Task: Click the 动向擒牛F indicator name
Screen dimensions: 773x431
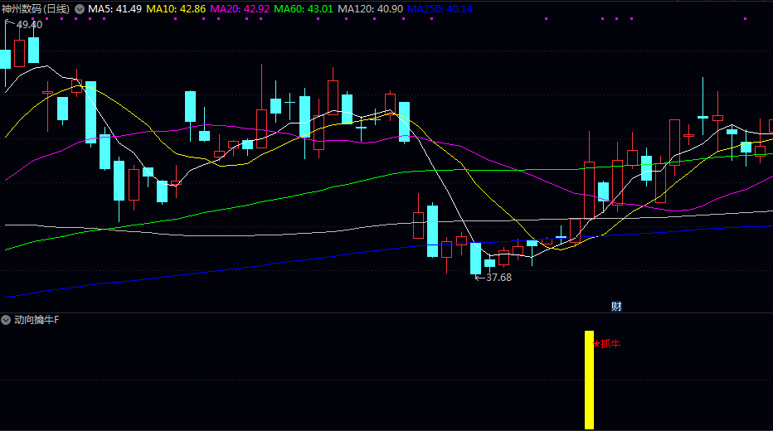Action: (37, 320)
